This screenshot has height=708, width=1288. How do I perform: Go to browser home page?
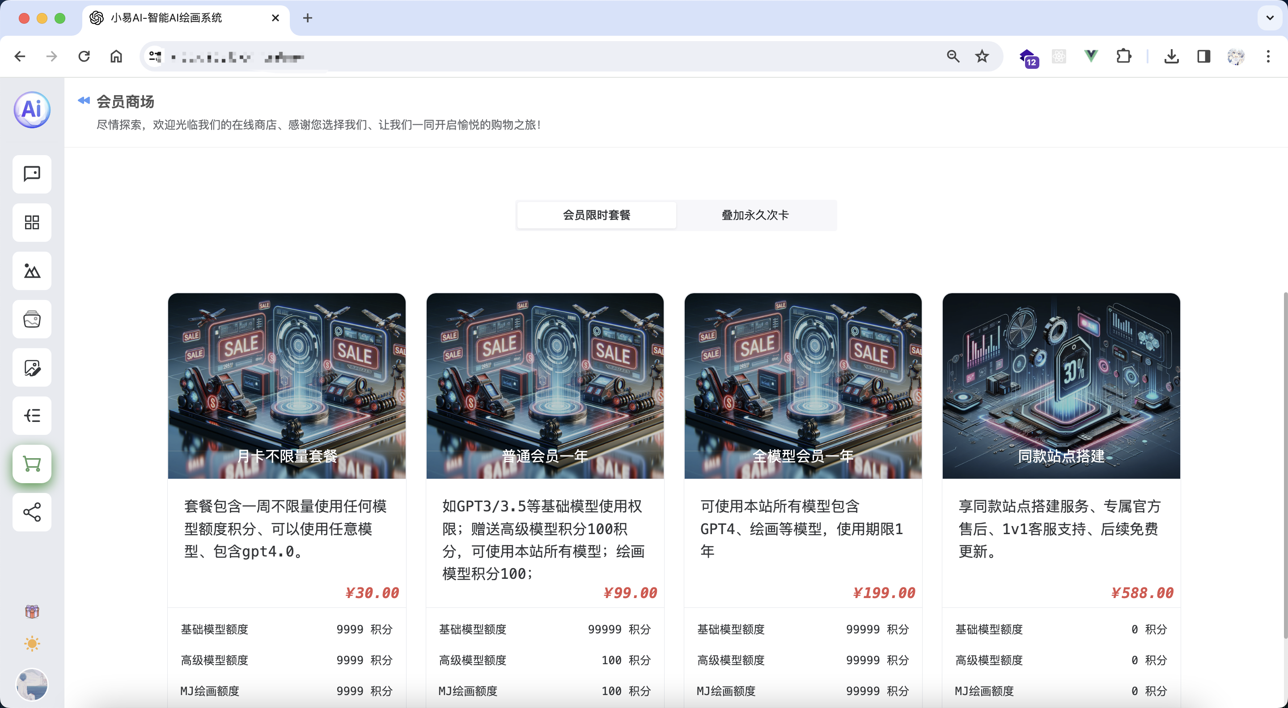tap(116, 56)
